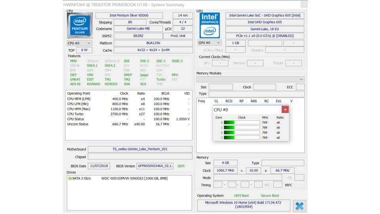Image resolution: width=380 pixels, height=214 pixels.
Task: Click the CPU LFM (Min) row
Action: click(128, 104)
